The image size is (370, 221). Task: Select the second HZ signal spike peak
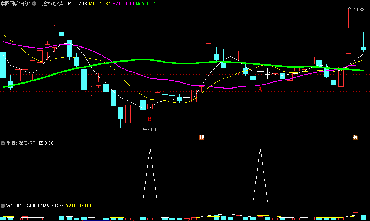click(x=260, y=148)
